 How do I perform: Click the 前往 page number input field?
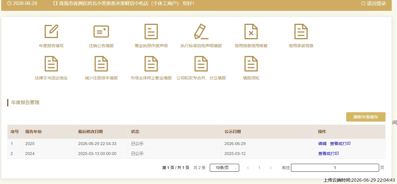(335, 168)
